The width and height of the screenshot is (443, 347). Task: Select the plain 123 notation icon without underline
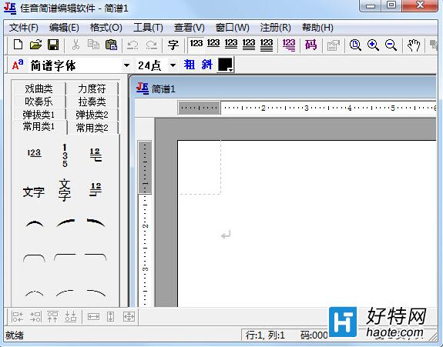(x=196, y=44)
